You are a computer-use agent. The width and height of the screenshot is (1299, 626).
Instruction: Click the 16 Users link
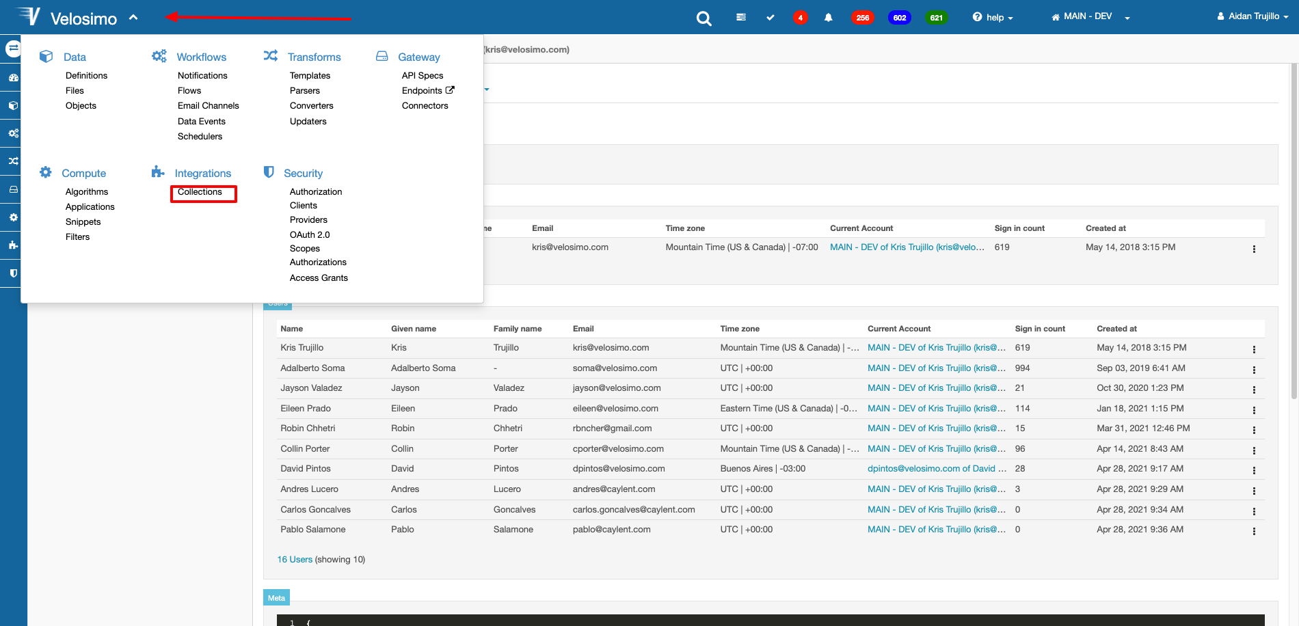click(295, 560)
